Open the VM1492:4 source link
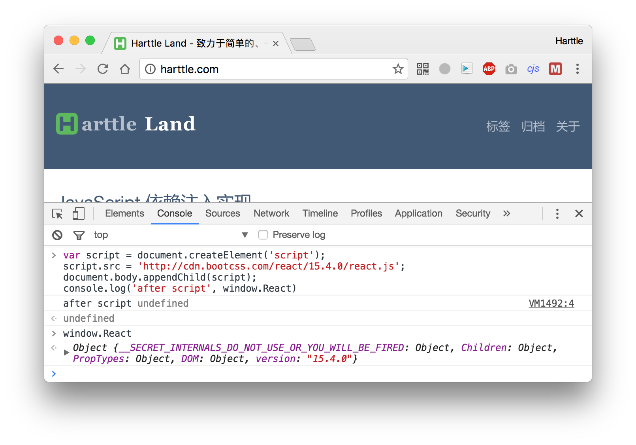Viewport: 636px width, 445px height. 551,303
